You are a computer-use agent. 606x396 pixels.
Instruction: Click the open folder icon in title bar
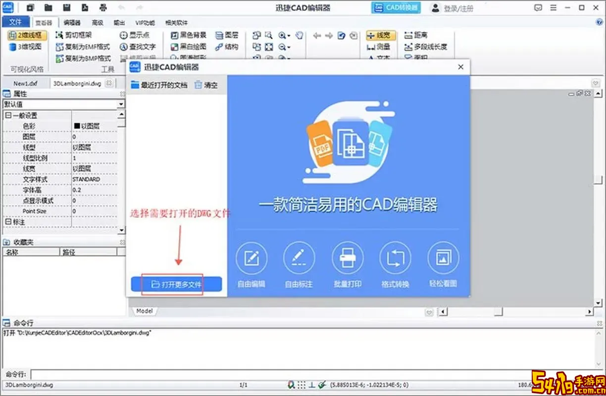tap(48, 7)
